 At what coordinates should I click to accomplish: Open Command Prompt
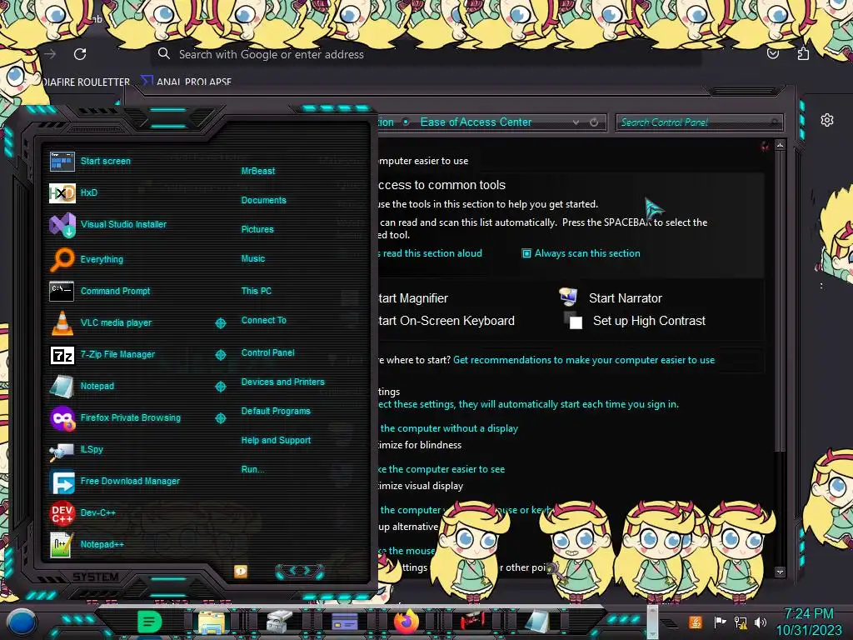point(100,291)
